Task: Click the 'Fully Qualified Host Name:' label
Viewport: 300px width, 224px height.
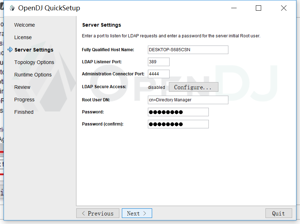Action: (108, 50)
